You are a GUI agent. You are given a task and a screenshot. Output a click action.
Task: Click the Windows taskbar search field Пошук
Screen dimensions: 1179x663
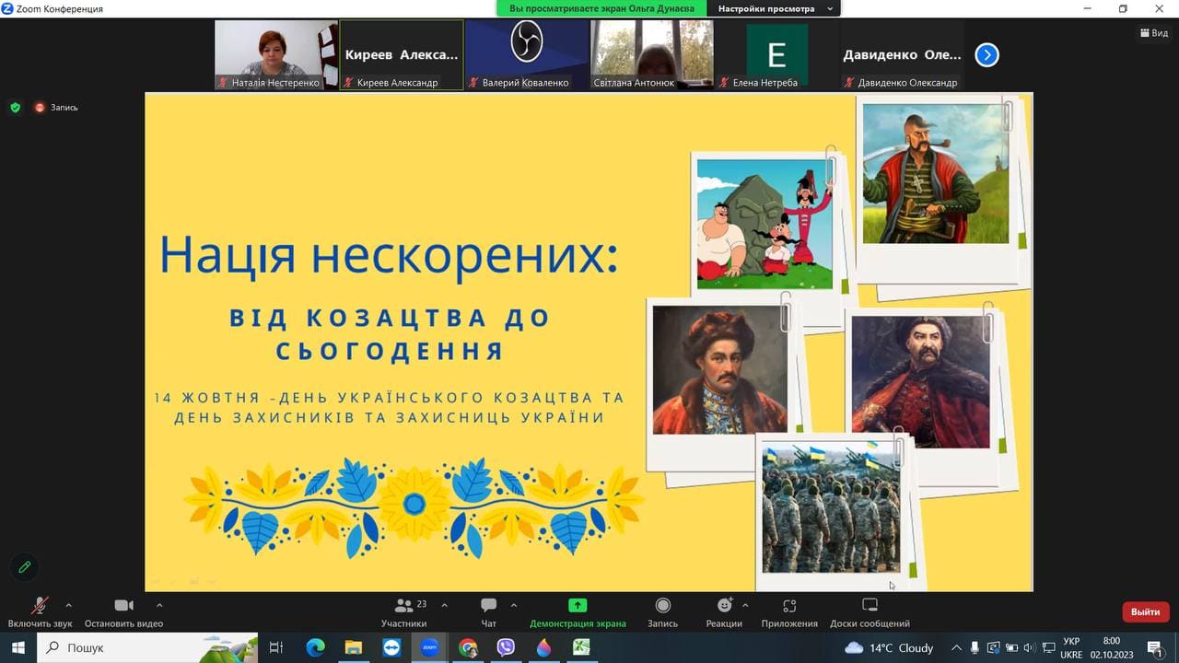(x=147, y=647)
